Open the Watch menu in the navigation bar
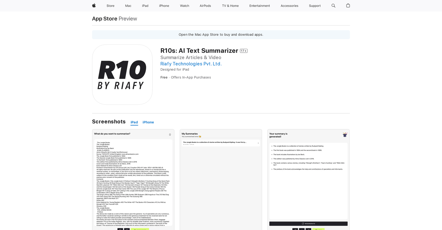Image resolution: width=442 pixels, height=230 pixels. point(184,5)
